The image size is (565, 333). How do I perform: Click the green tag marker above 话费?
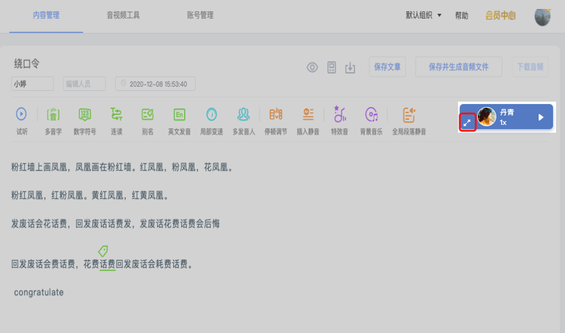(x=103, y=251)
